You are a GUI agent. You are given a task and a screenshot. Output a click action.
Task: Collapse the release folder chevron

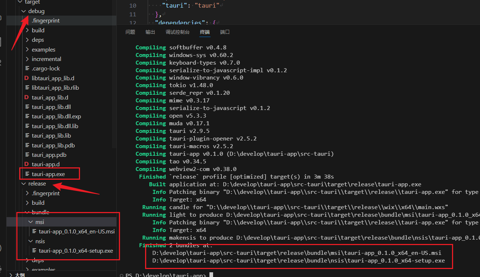click(x=24, y=184)
